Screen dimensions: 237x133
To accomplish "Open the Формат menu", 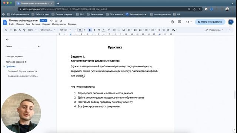I will (46, 24).
